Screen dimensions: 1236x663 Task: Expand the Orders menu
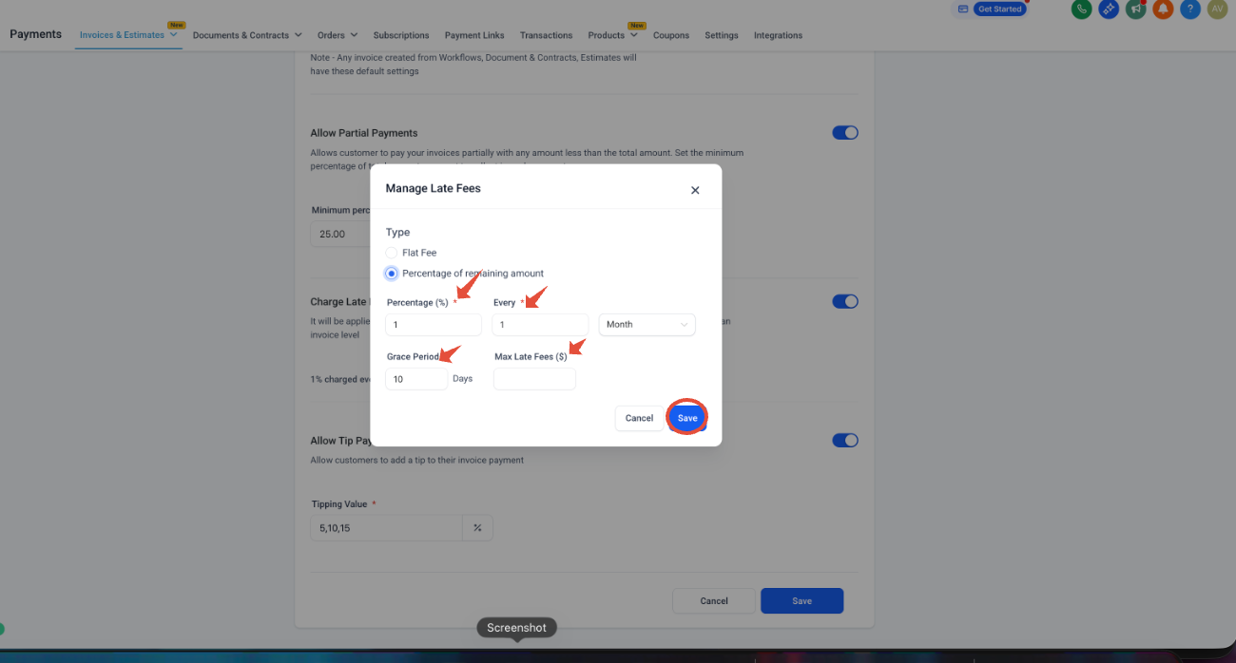coord(338,35)
